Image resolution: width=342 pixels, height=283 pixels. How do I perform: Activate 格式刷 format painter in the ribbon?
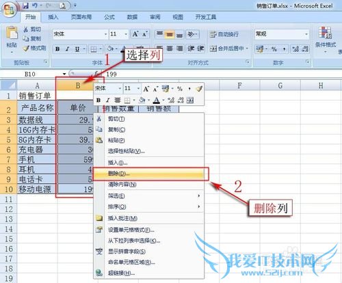[x=35, y=48]
